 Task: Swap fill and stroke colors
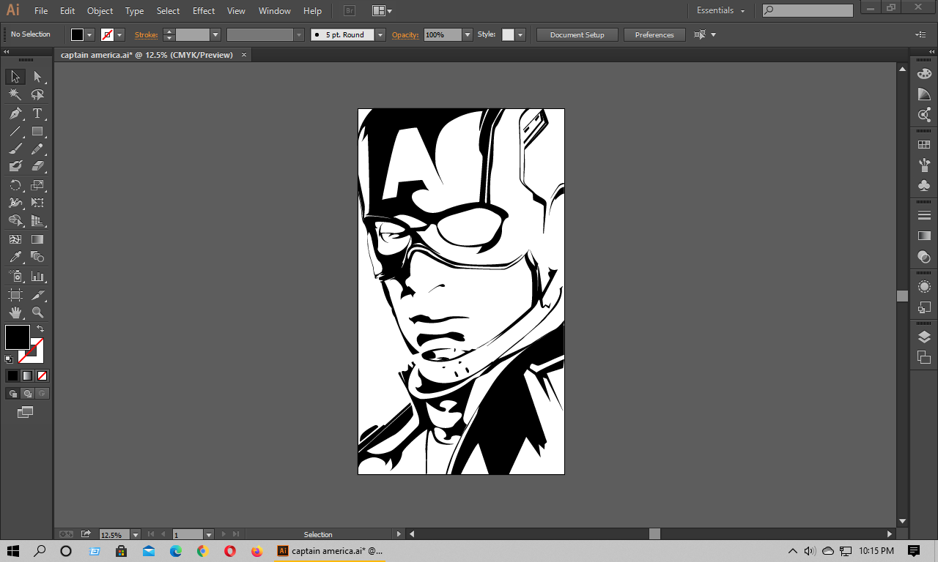(40, 329)
